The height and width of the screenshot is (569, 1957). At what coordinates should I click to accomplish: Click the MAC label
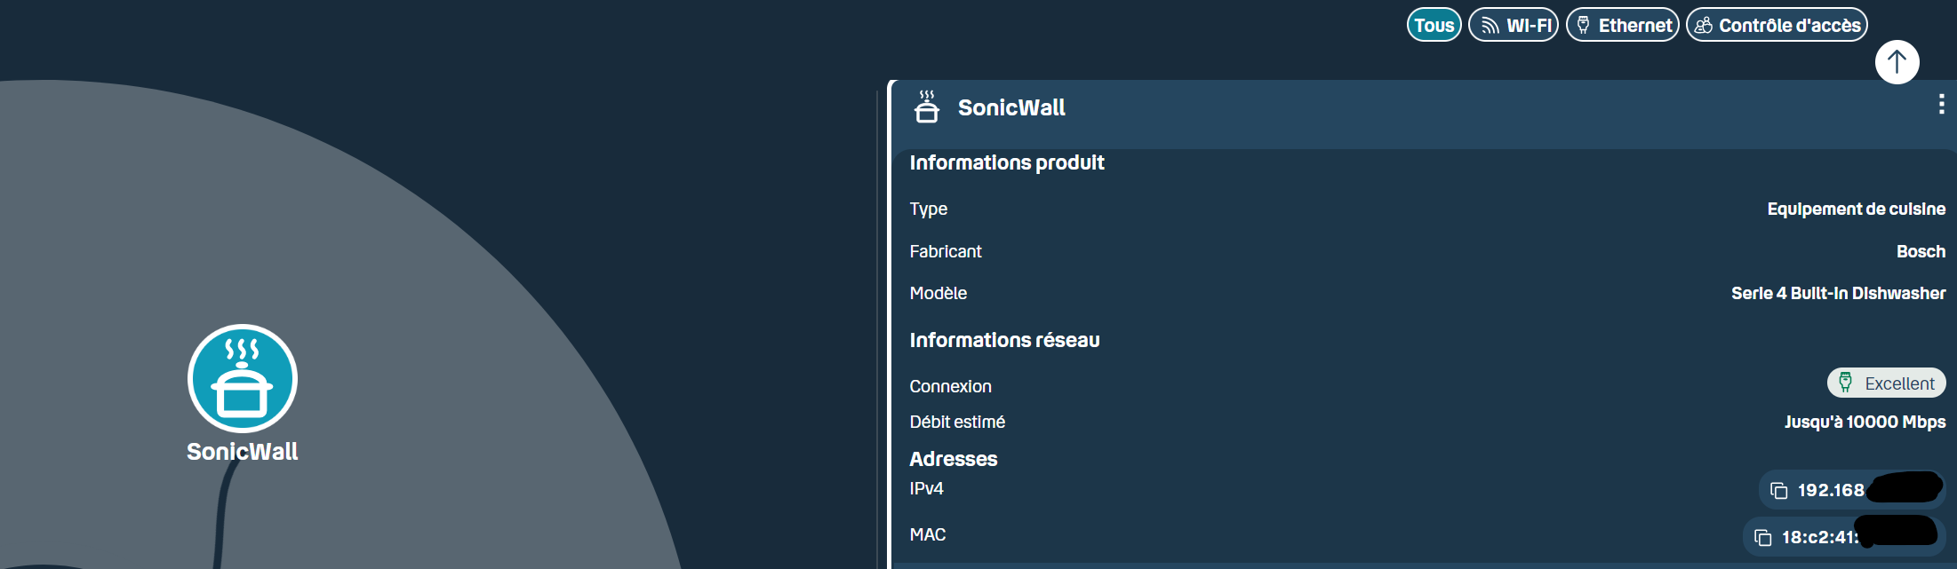click(927, 534)
